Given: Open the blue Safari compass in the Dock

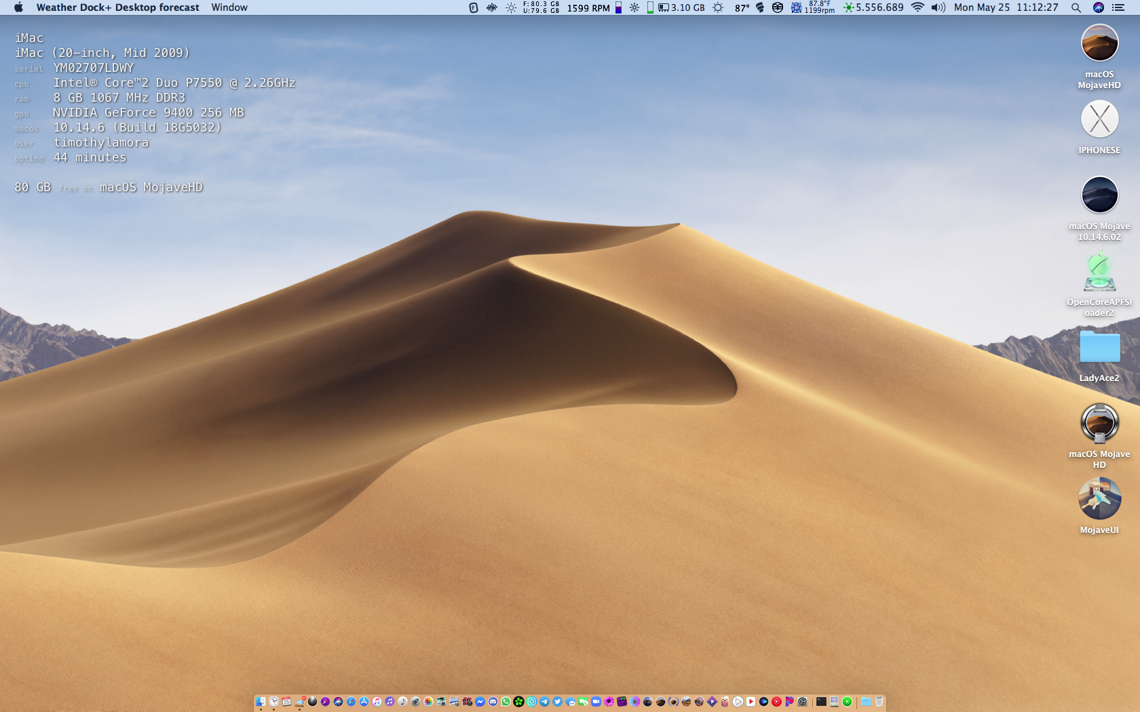Looking at the screenshot, I should coord(351,702).
